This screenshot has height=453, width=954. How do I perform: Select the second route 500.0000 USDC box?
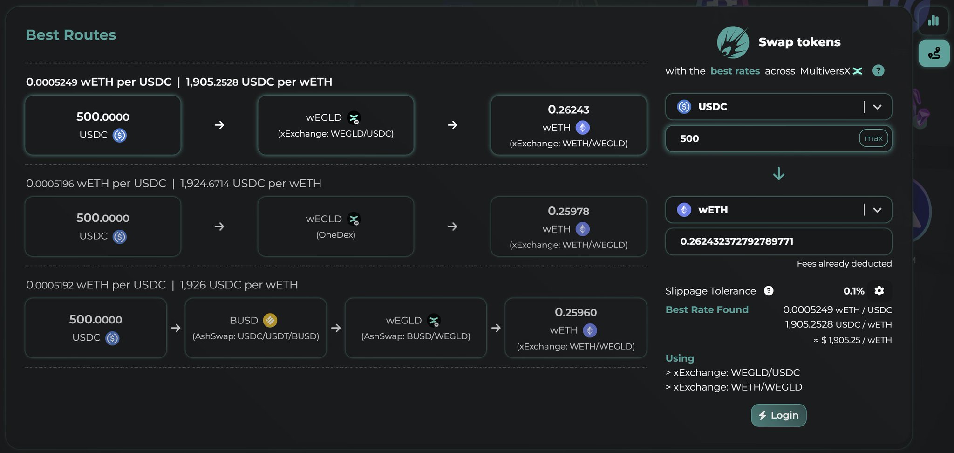[103, 226]
